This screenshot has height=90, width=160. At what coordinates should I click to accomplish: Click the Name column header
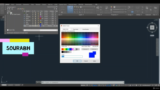coord(28,11)
